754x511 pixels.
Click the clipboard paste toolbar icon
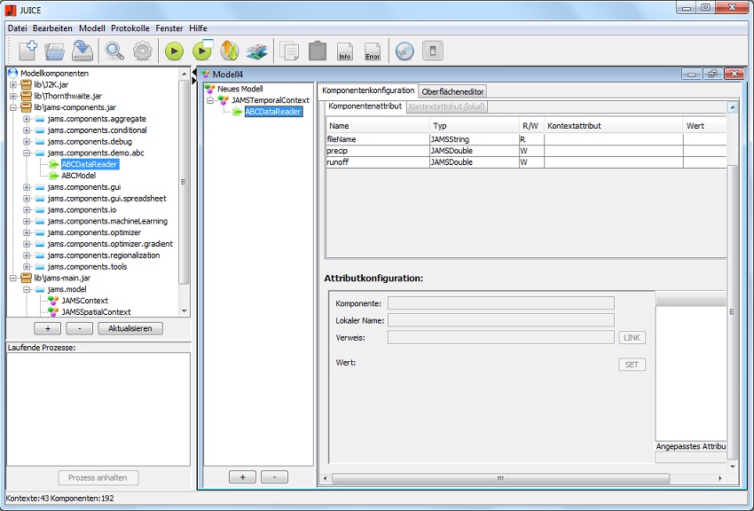317,51
